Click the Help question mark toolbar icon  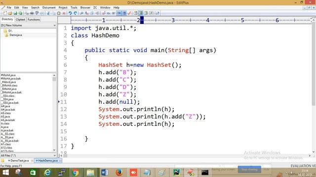point(157,13)
